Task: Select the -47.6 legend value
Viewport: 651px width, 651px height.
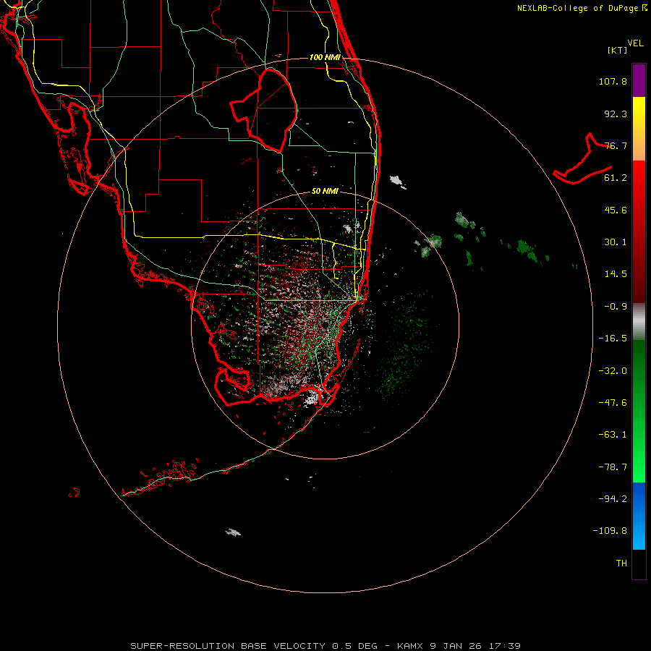Action: (x=613, y=403)
